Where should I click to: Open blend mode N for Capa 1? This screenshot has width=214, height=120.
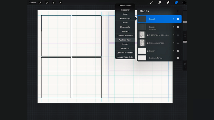[174, 51]
